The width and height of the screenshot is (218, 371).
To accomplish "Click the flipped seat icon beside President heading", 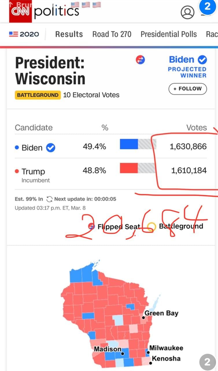I will pos(140,60).
